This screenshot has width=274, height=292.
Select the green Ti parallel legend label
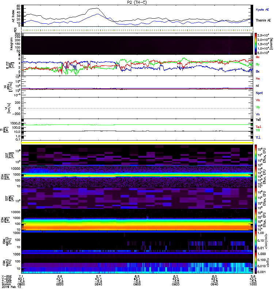(x=258, y=130)
